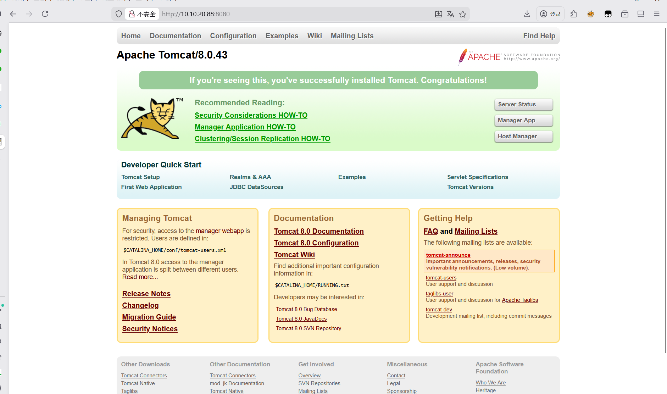667x394 pixels.
Task: Click the Host Manager button
Action: tap(523, 137)
